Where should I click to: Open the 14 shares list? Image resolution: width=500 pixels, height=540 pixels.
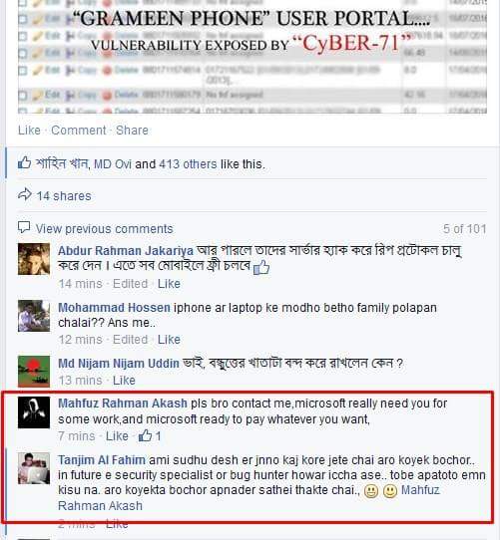pos(64,196)
